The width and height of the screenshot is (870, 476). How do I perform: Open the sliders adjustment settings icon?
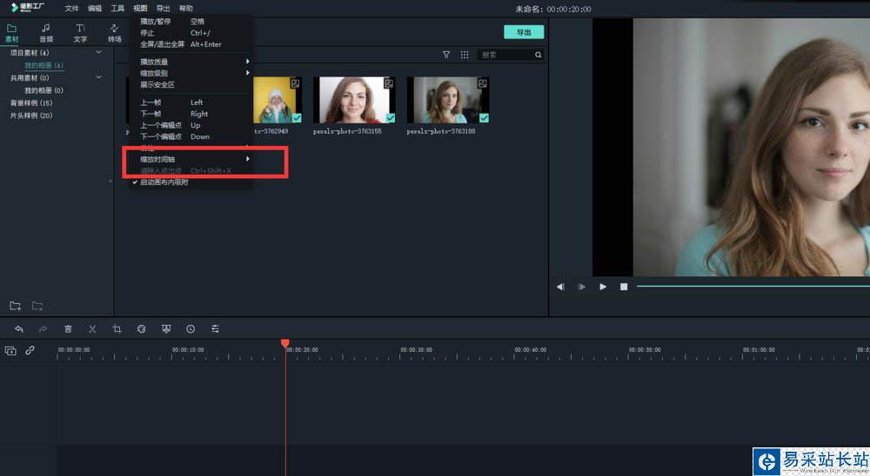[x=215, y=328]
